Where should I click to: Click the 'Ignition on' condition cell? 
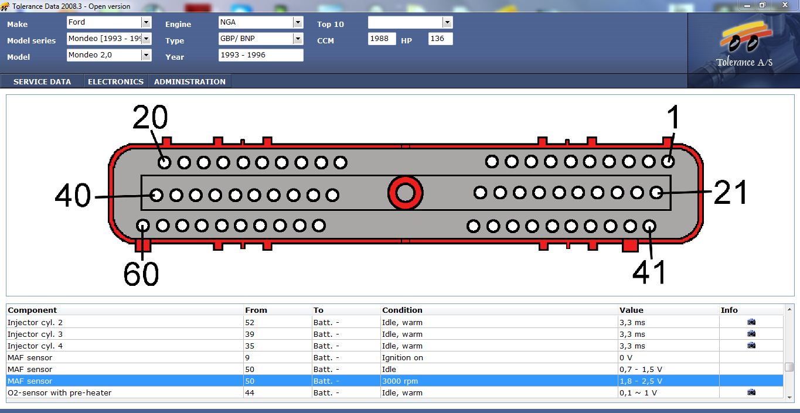coord(499,357)
